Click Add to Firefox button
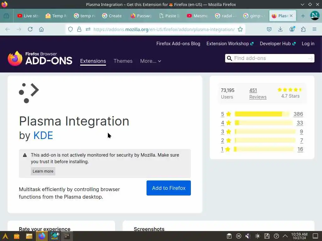 [x=169, y=188]
